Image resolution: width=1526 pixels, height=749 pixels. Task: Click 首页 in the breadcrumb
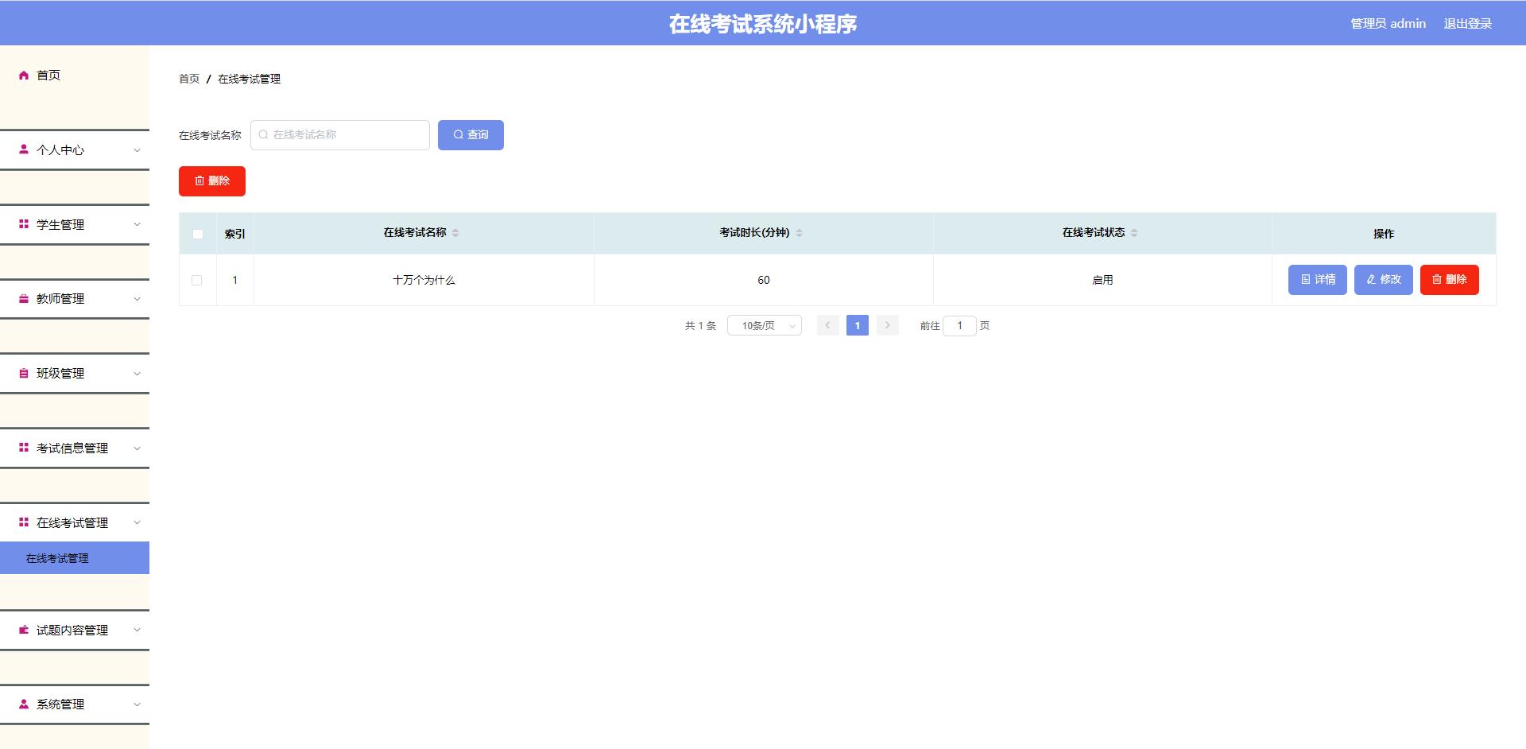click(x=188, y=79)
